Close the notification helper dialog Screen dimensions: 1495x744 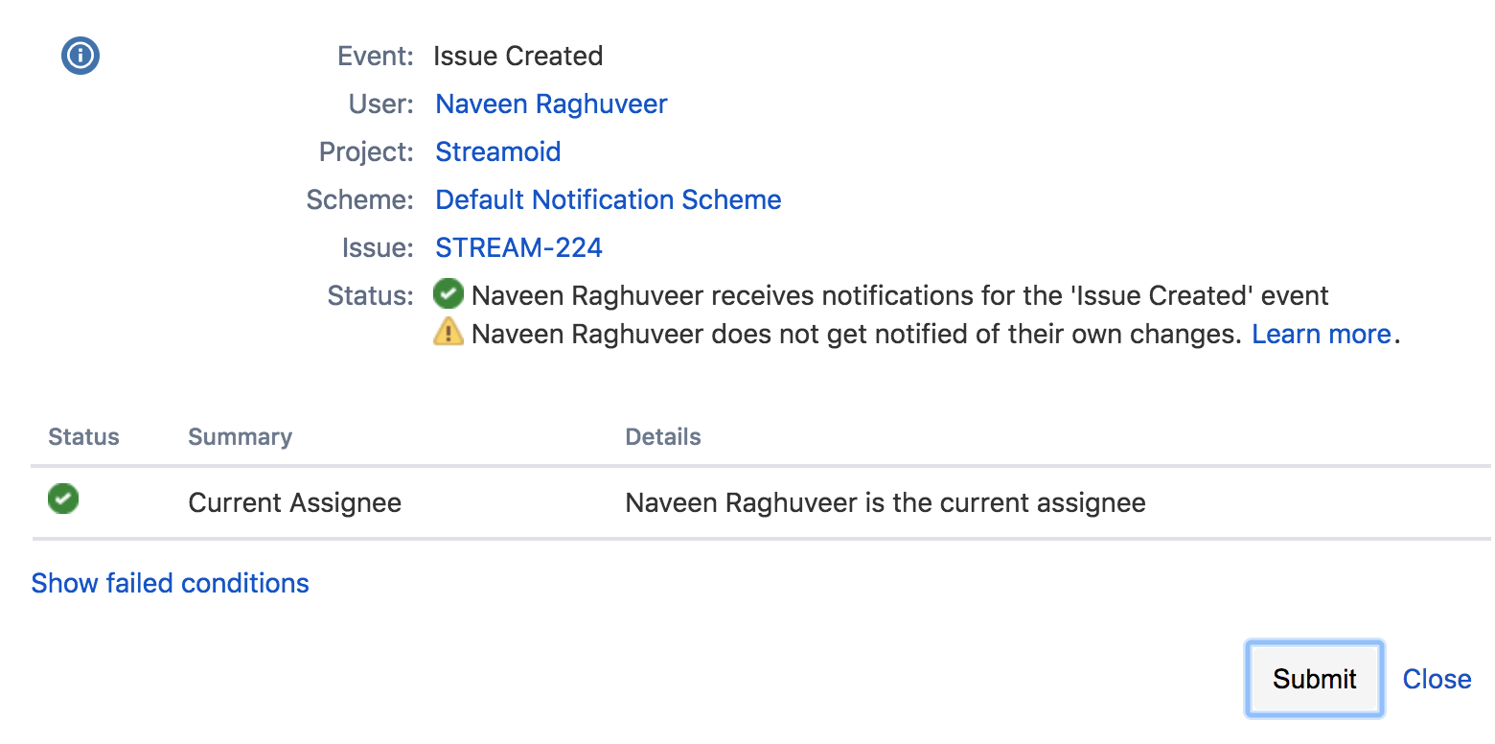pyautogui.click(x=1437, y=679)
